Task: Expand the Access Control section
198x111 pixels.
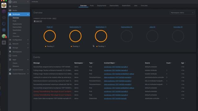Action: click(x=19, y=70)
